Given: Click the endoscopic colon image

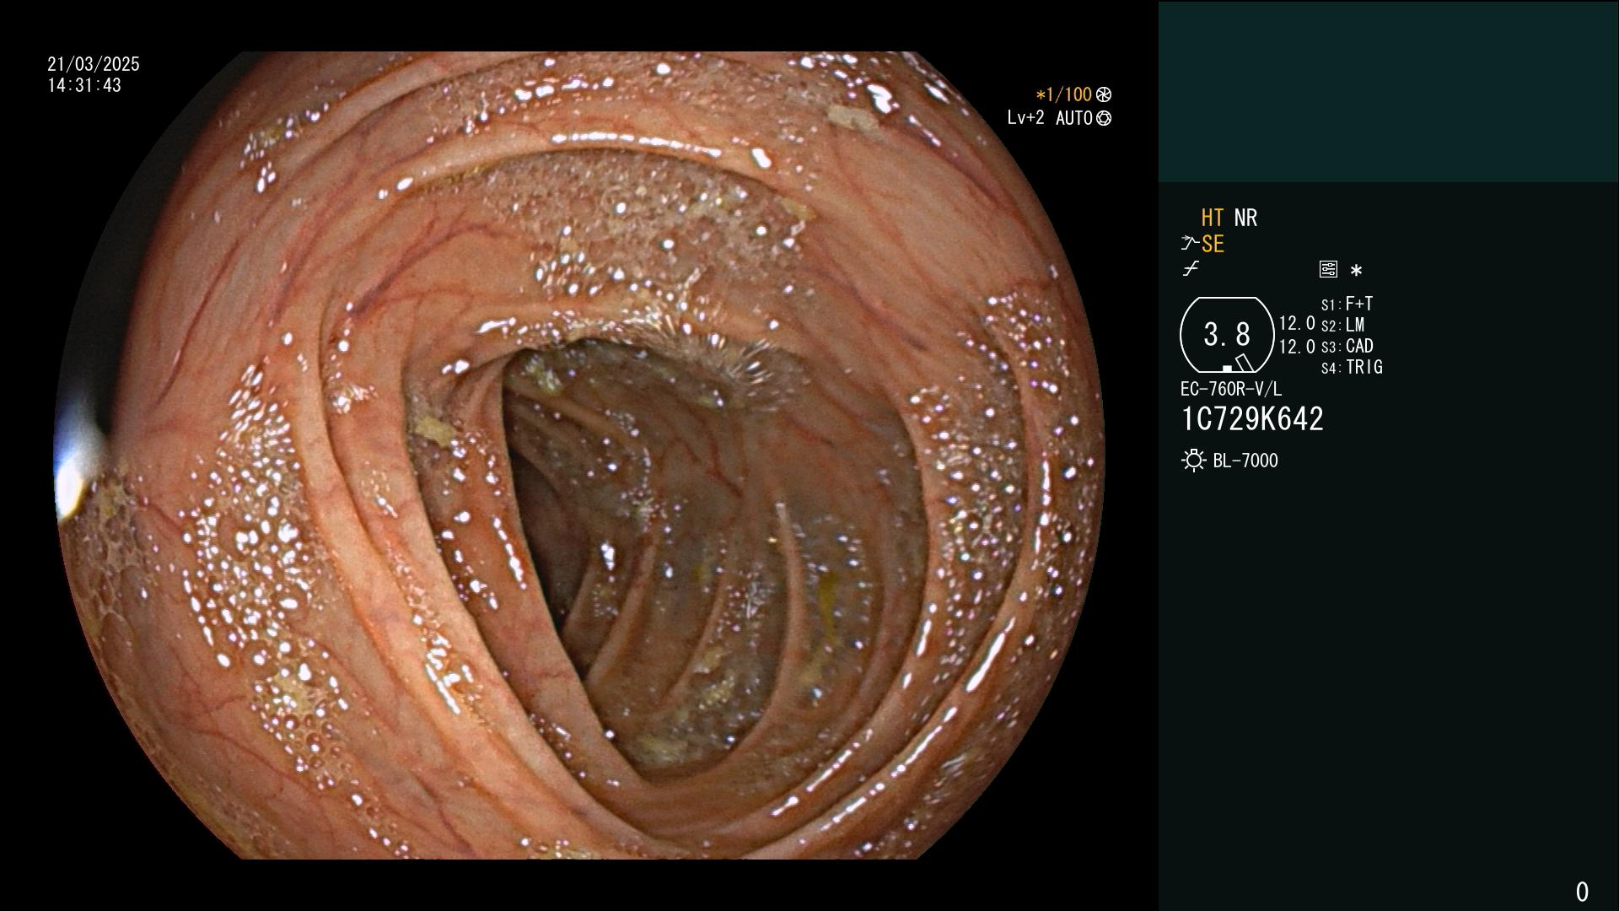Looking at the screenshot, I should pyautogui.click(x=579, y=455).
